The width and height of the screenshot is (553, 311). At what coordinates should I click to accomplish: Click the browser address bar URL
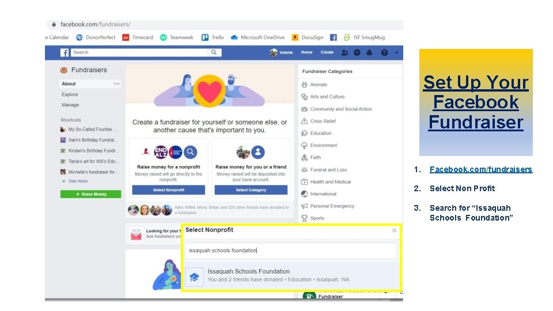[95, 24]
